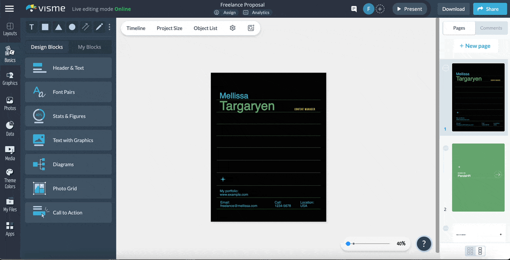510x260 pixels.
Task: Select the rectangle shape tool
Action: pos(45,27)
